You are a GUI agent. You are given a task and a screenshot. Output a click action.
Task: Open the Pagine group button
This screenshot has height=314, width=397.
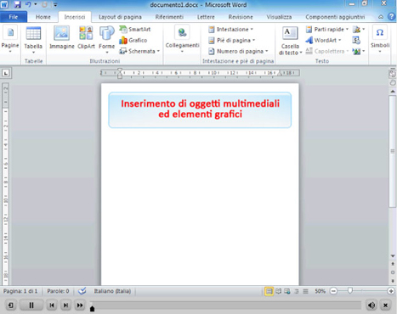coord(10,40)
